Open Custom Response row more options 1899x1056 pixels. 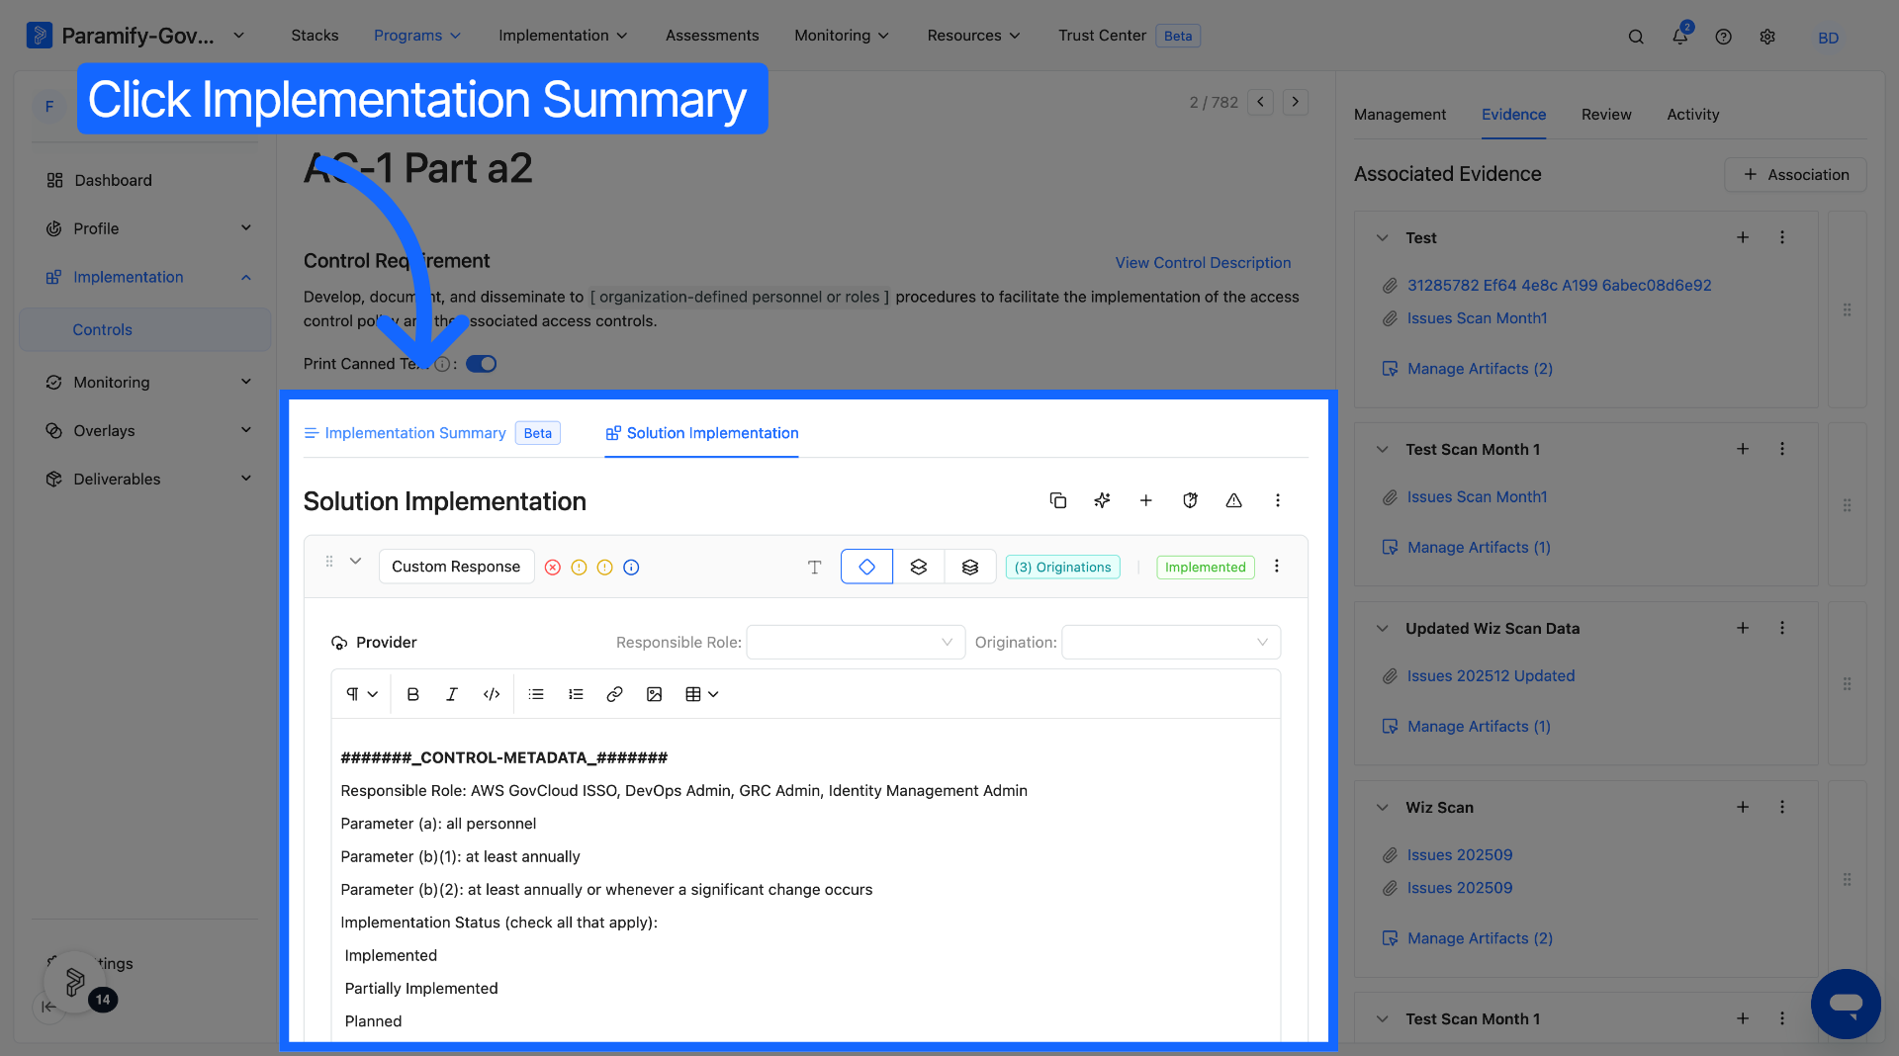tap(1277, 566)
